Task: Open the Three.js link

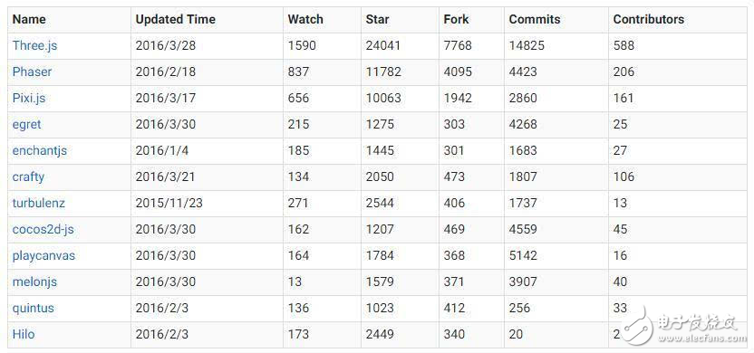Action: 34,45
